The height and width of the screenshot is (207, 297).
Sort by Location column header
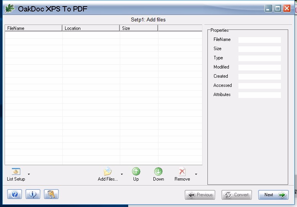point(91,28)
